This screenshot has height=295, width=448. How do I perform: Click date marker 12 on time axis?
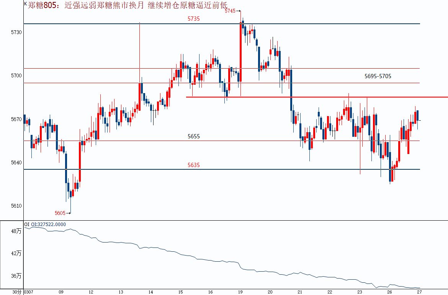[x=91, y=292]
